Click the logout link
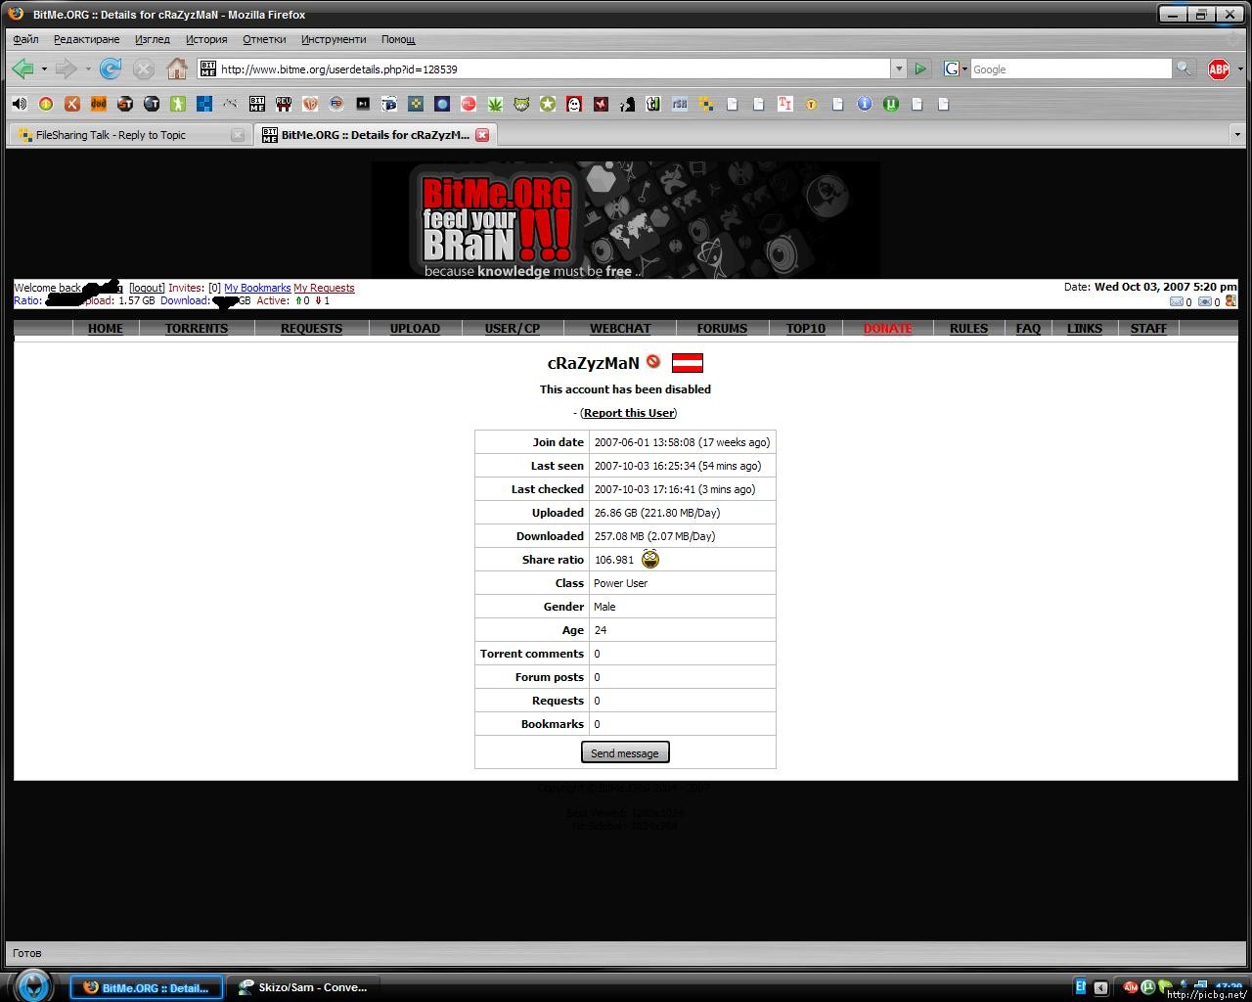The image size is (1252, 1002). [x=147, y=288]
